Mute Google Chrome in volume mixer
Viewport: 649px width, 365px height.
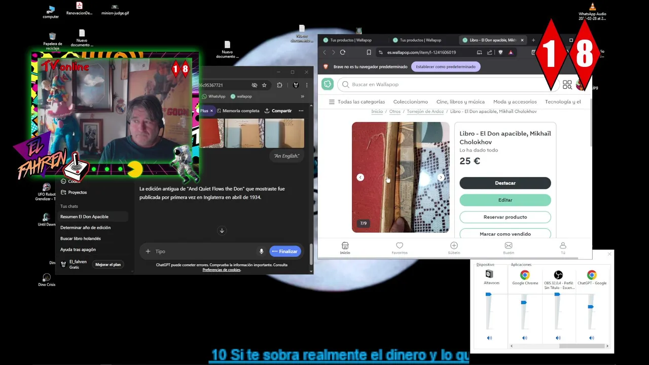524,338
